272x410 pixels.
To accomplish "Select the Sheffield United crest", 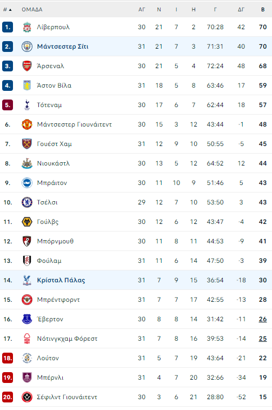I will coord(27,397).
